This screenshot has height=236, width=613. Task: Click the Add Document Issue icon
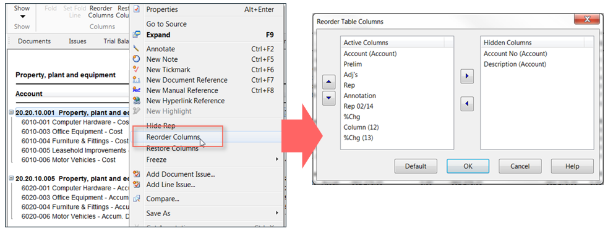click(137, 174)
